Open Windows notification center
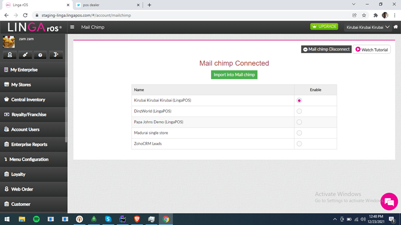 (x=392, y=219)
